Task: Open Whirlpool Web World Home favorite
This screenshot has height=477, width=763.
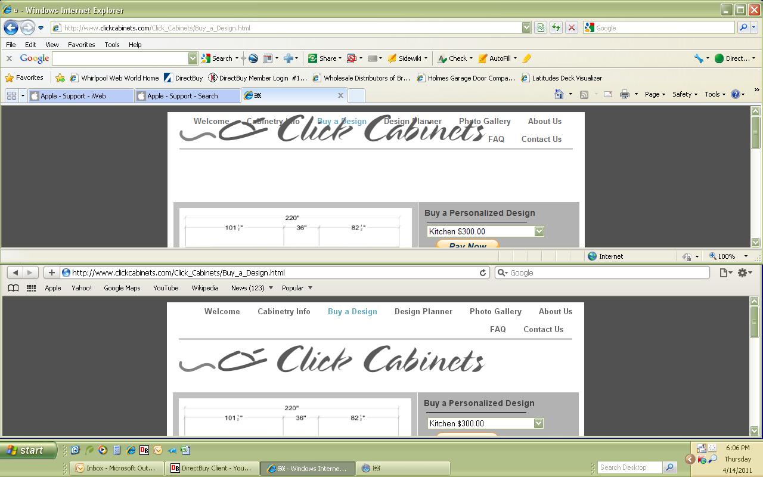Action: [x=114, y=78]
